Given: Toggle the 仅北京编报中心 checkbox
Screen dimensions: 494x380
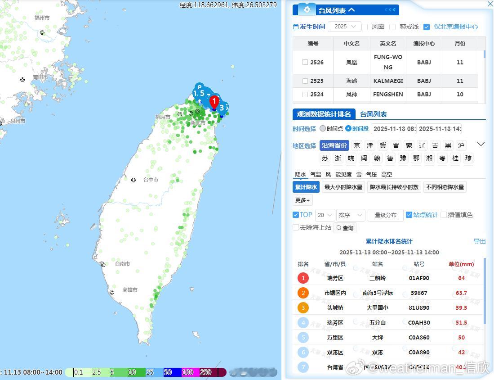Looking at the screenshot, I should 427,27.
